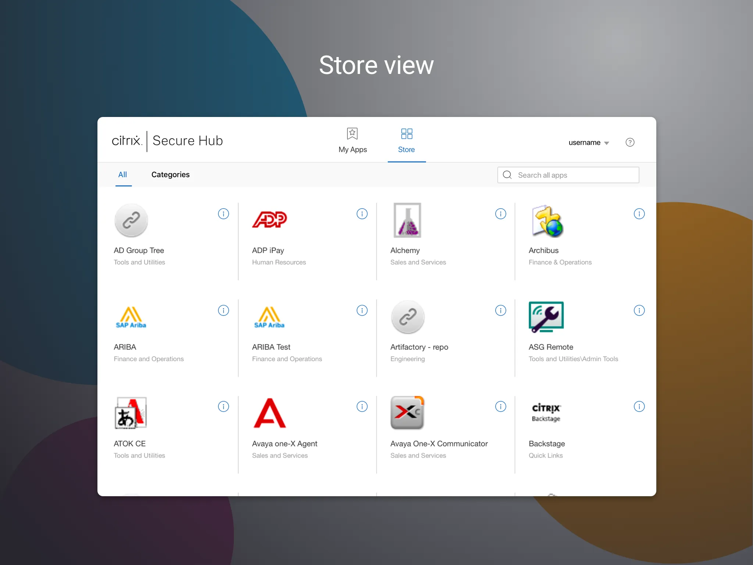Image resolution: width=753 pixels, height=565 pixels.
Task: View info for ARIBA Test app
Action: (361, 309)
